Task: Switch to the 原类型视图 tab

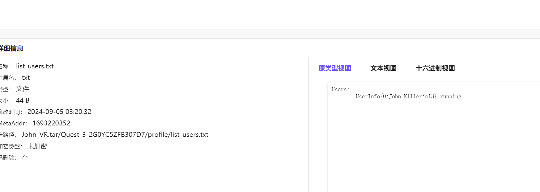Action: (x=335, y=68)
